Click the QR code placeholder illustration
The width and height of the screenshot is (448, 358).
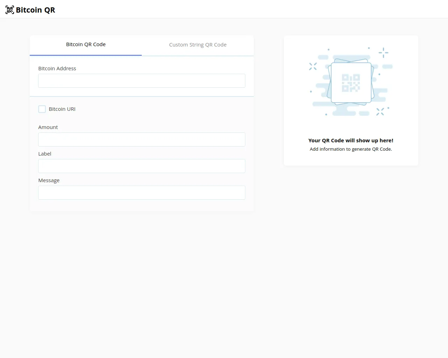point(351,82)
